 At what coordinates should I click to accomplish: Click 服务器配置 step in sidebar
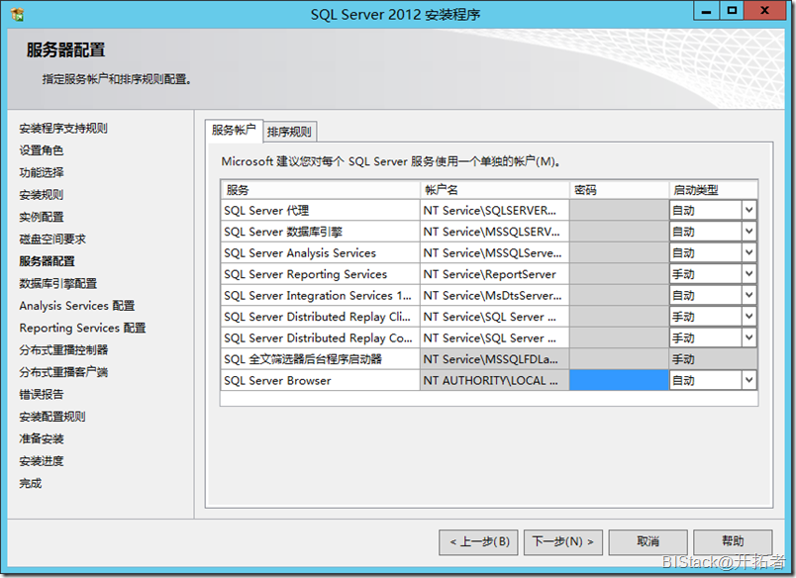47,261
